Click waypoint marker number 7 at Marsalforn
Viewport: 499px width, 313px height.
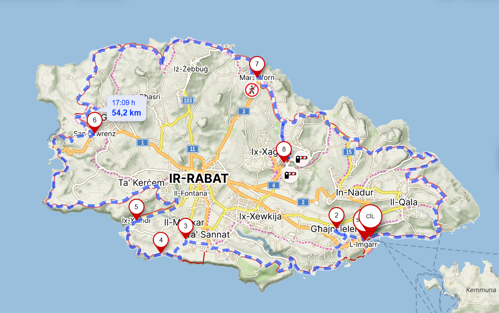pos(257,66)
